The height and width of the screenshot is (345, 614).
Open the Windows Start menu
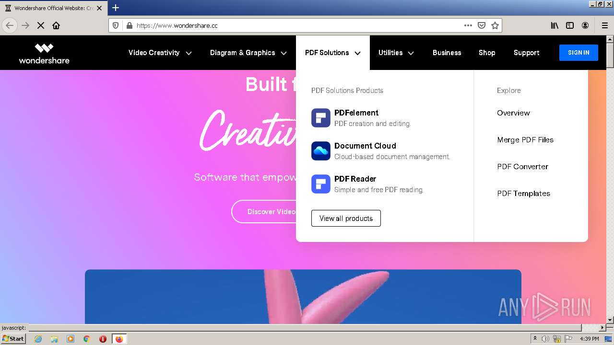coord(13,339)
